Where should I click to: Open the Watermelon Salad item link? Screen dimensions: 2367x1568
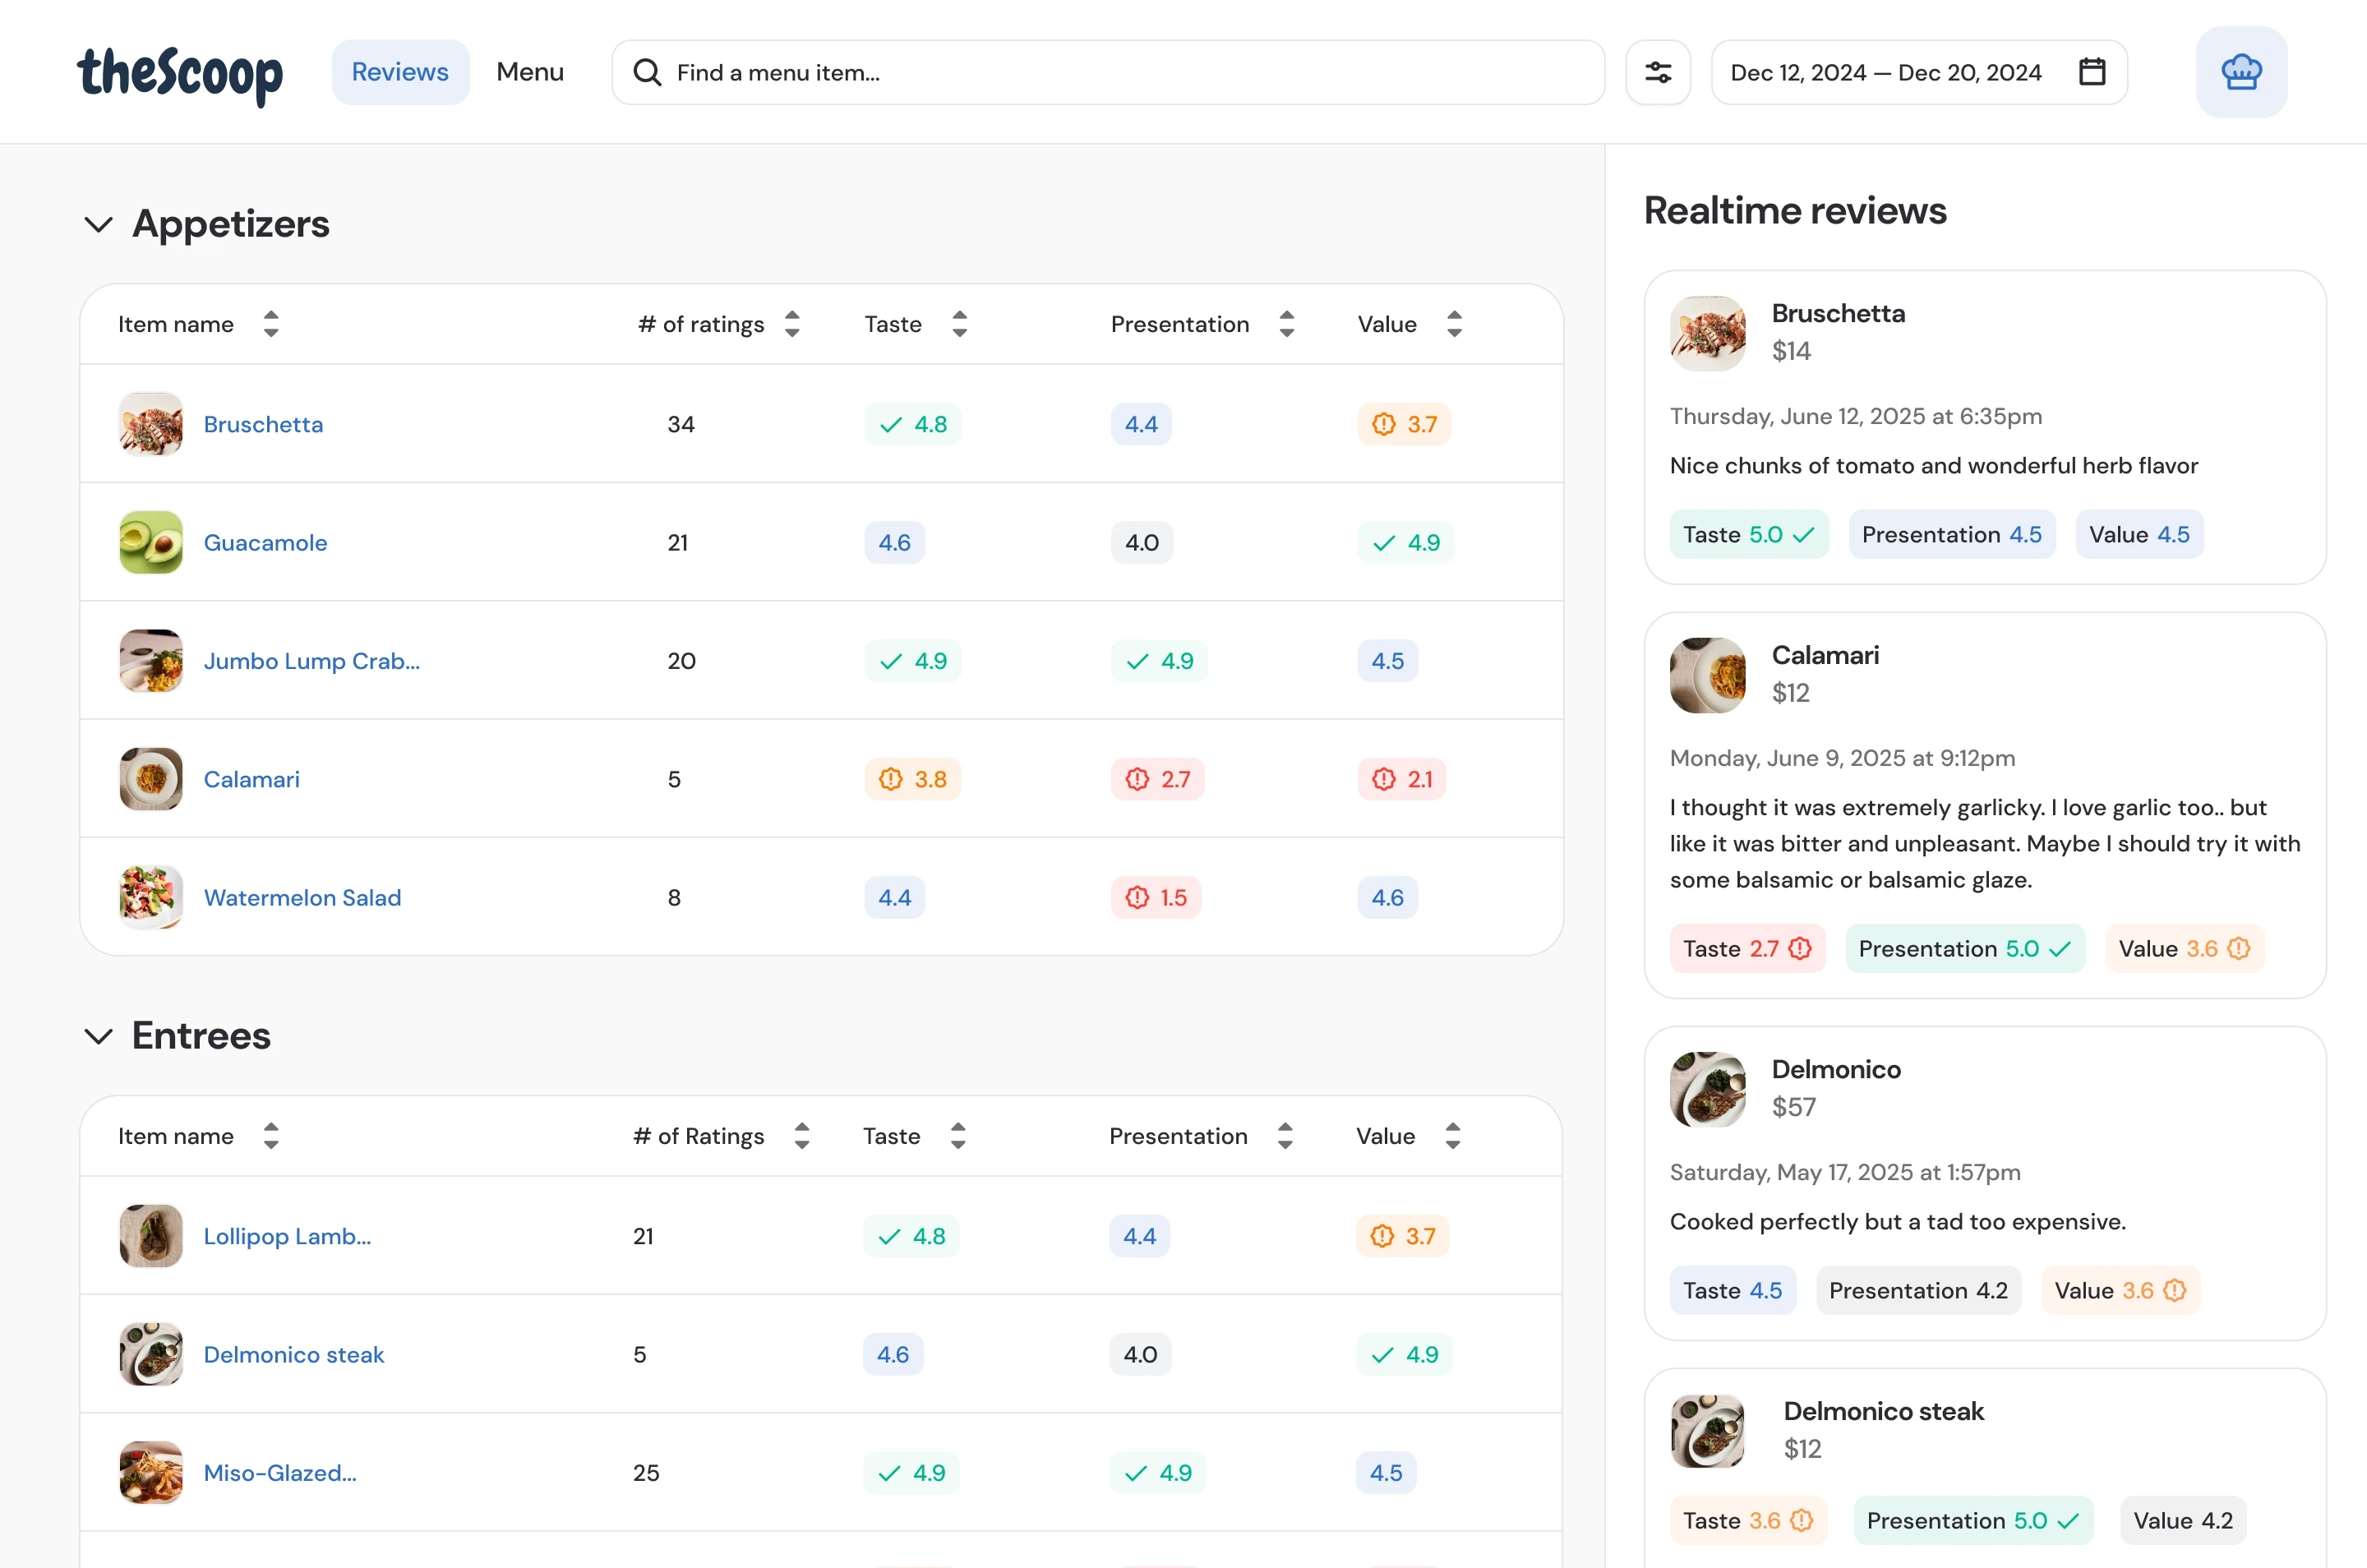click(302, 897)
